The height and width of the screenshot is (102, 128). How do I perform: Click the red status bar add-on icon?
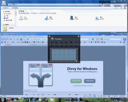click(x=109, y=96)
